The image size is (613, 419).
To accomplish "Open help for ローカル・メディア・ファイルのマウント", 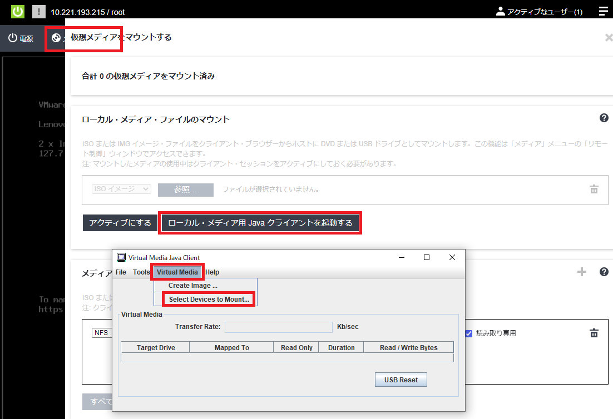I will point(604,118).
